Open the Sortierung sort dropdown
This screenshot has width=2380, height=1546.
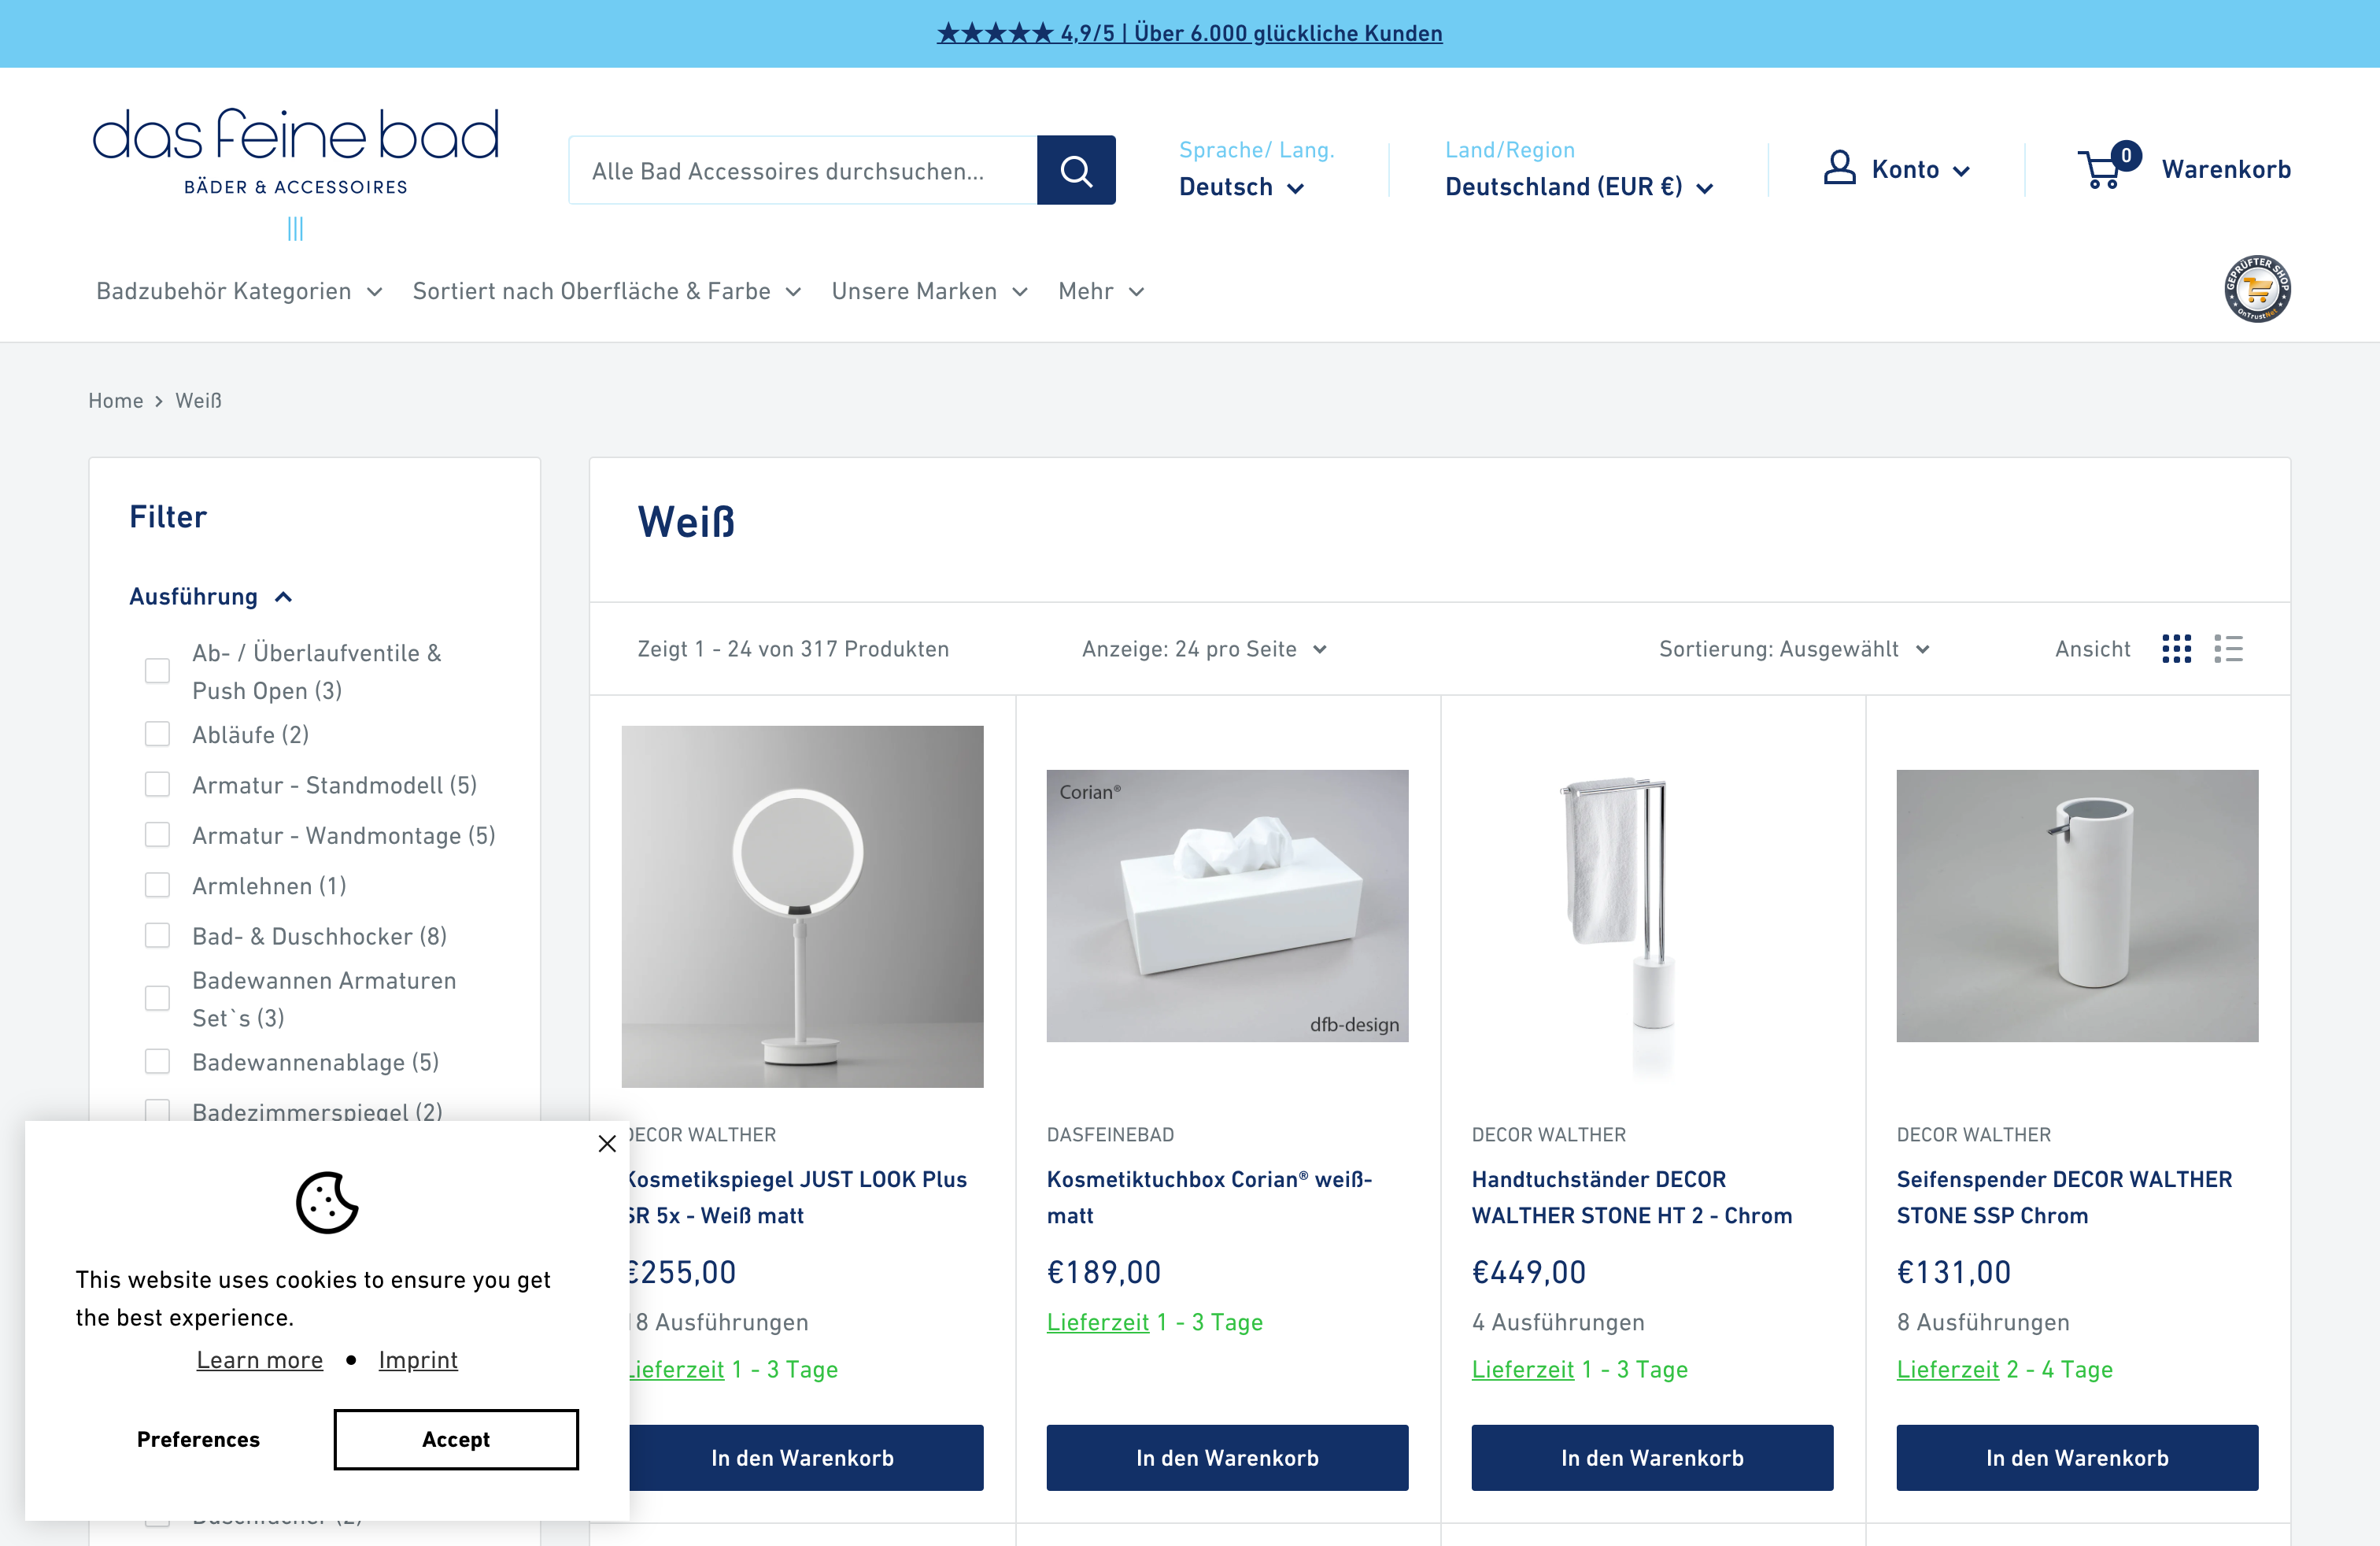click(1794, 649)
